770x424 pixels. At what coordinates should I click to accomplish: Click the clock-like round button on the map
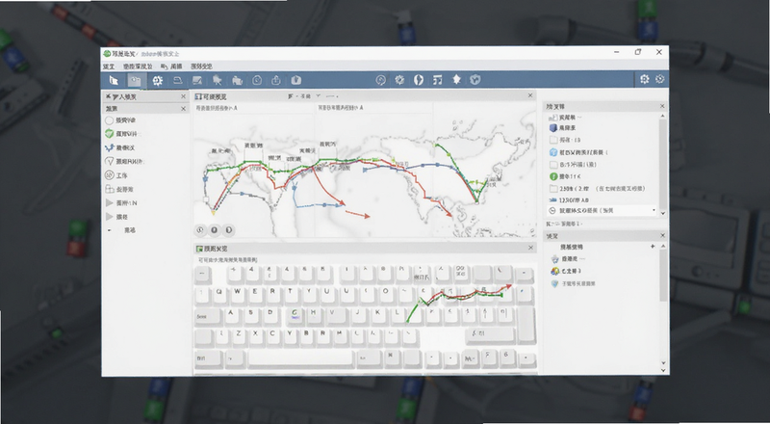point(200,229)
